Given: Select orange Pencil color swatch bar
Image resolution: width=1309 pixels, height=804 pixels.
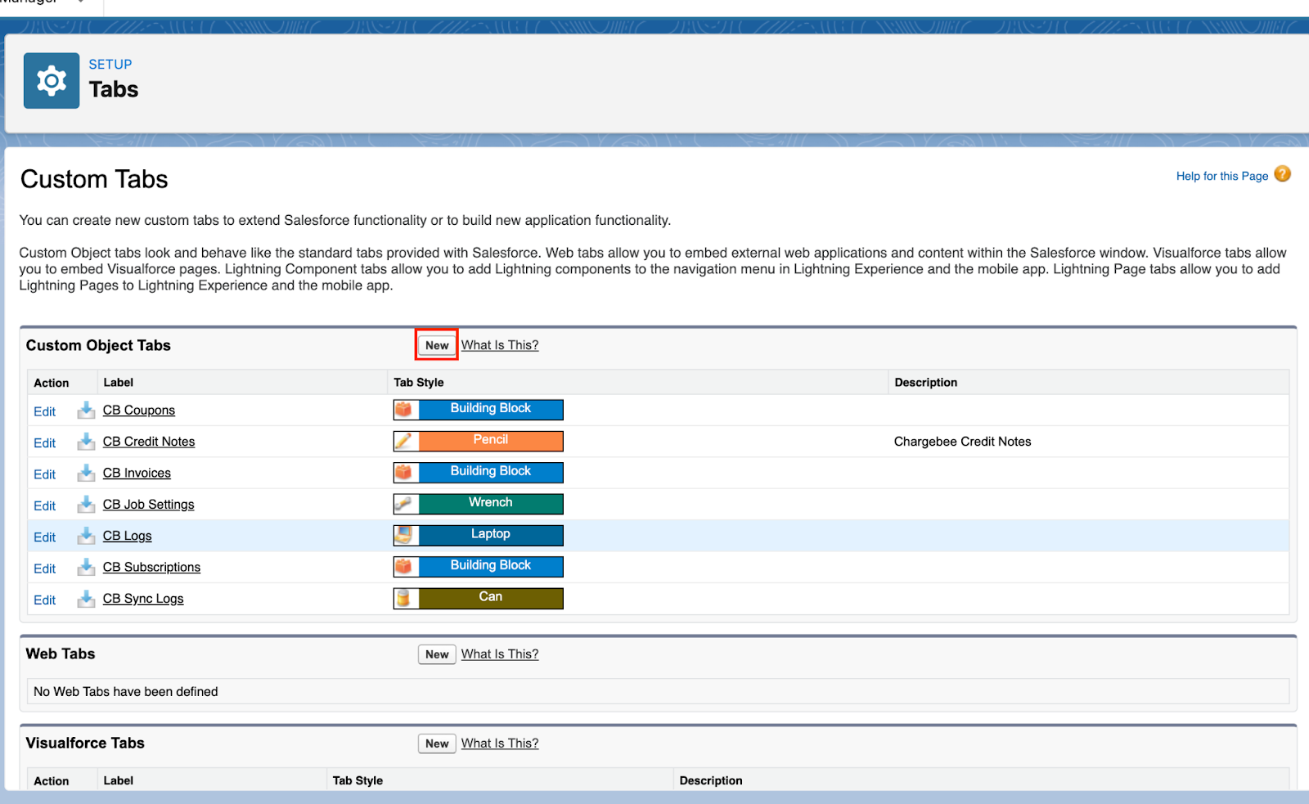Looking at the screenshot, I should click(x=491, y=441).
